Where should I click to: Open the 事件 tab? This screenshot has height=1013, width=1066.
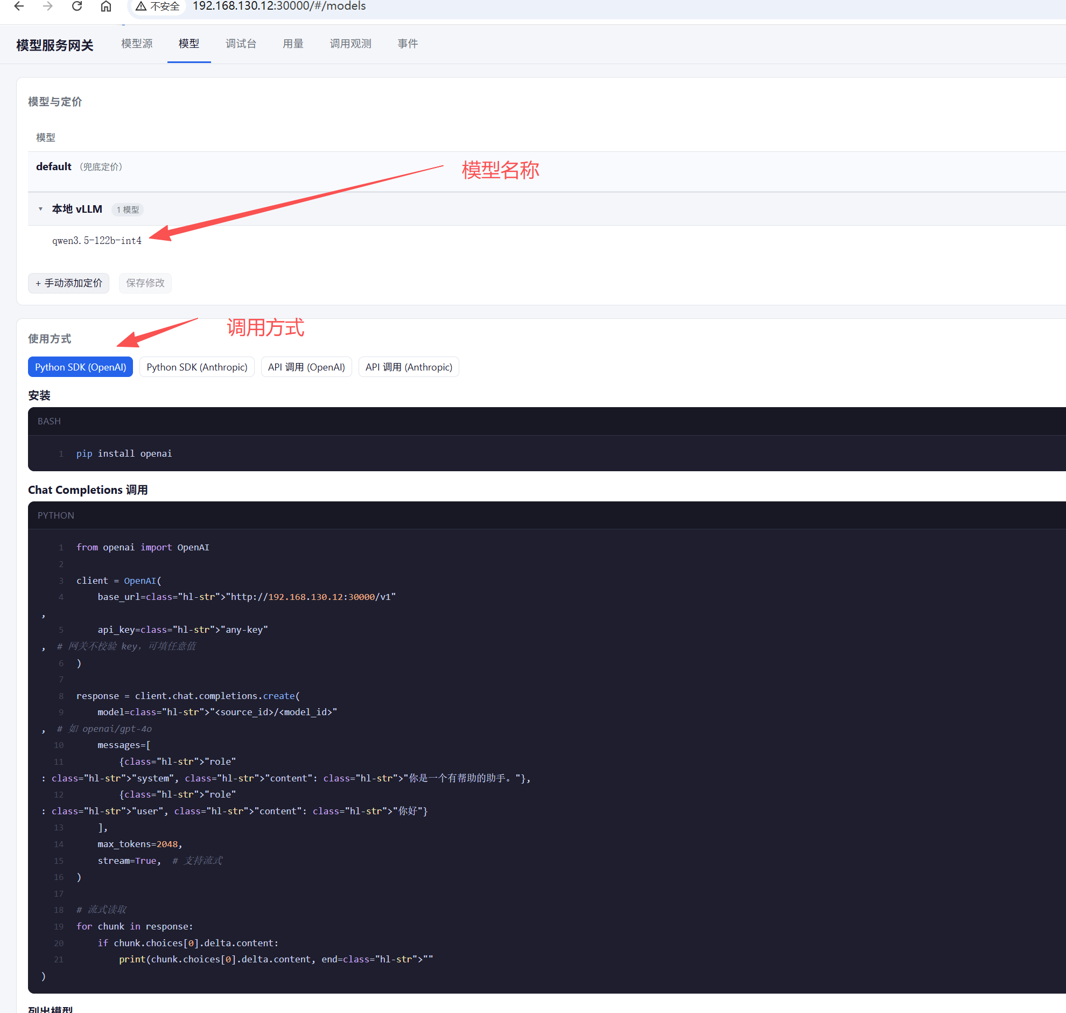tap(408, 44)
